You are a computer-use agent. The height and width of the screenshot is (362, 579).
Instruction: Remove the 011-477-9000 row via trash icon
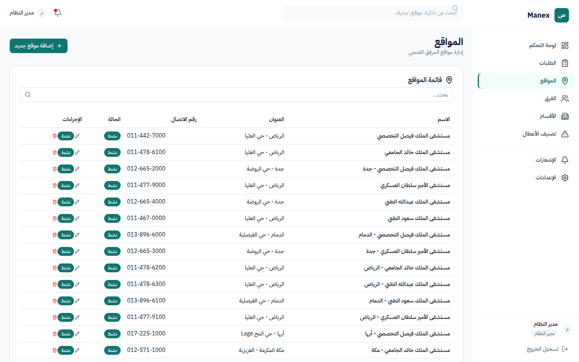click(55, 185)
